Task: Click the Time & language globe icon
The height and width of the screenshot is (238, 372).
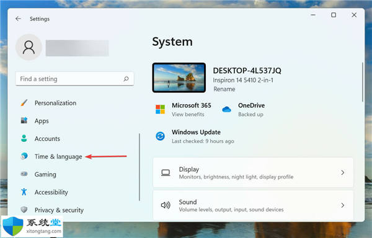Action: [24, 156]
